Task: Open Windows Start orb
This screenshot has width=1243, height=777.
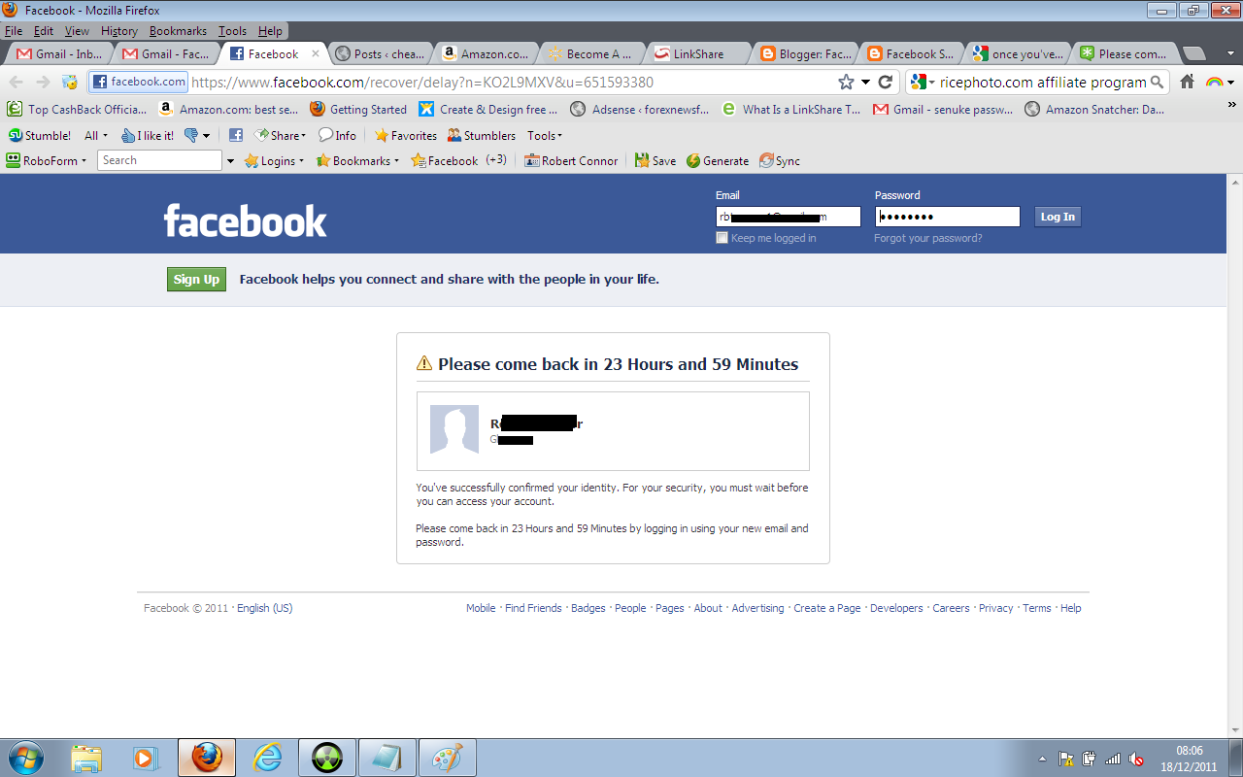Action: click(24, 758)
